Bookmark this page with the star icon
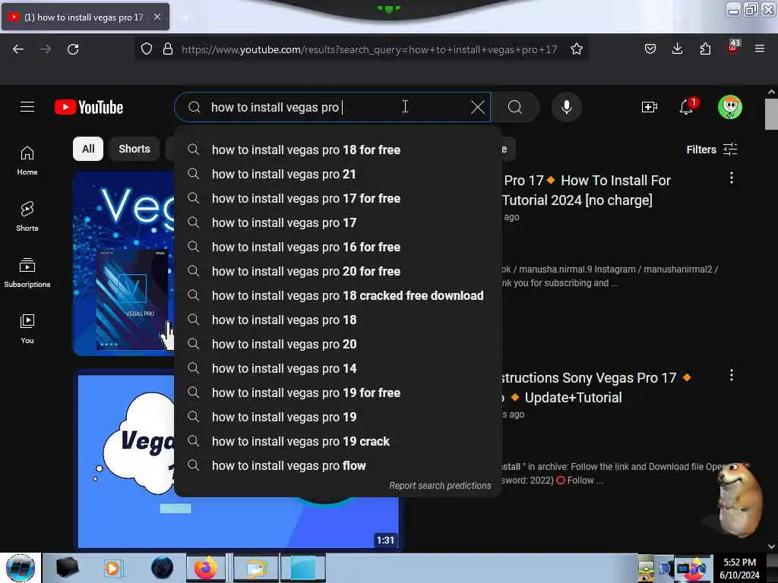The height and width of the screenshot is (583, 778). tap(576, 49)
